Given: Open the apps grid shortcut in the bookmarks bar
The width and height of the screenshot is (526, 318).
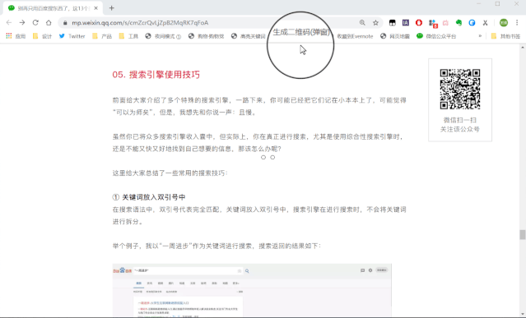Looking at the screenshot, I should (x=16, y=36).
